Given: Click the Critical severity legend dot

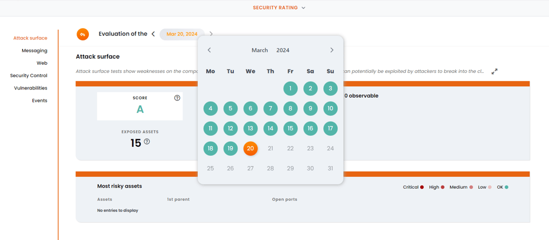Looking at the screenshot, I should (422, 187).
